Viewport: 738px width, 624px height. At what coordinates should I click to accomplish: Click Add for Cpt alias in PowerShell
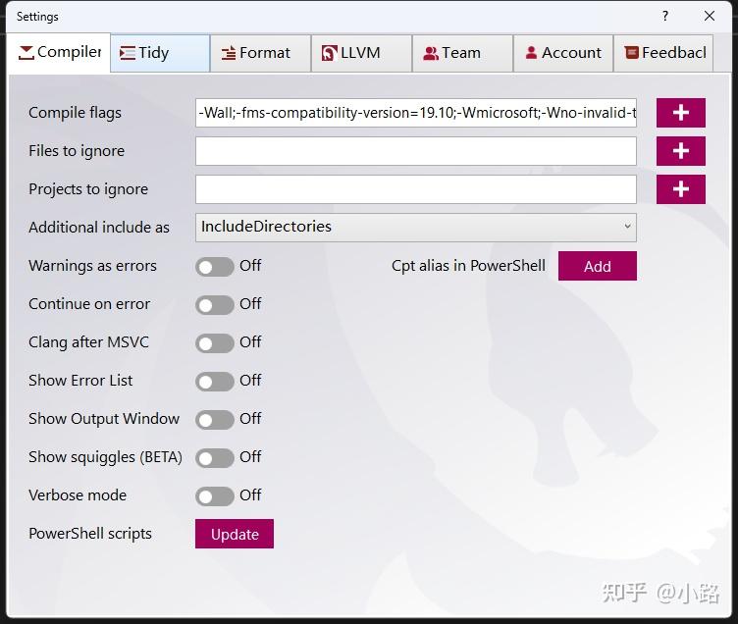(598, 266)
